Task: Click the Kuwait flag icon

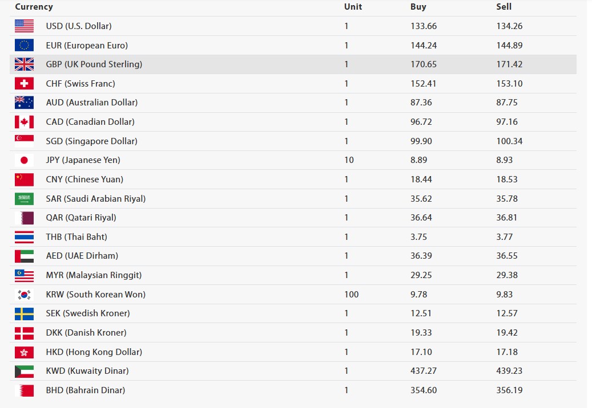Action: point(24,371)
